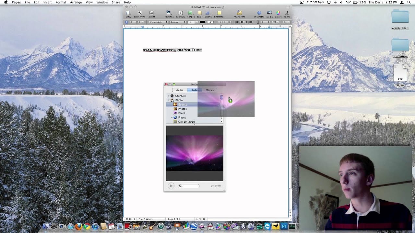Screen dimensions: 415x233
Task: Insert a Table from toolbar
Action: coord(200,14)
